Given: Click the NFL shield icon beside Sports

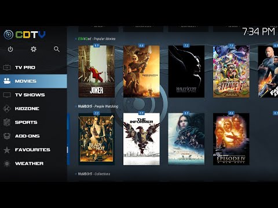Looking at the screenshot, I should click(x=7, y=122).
